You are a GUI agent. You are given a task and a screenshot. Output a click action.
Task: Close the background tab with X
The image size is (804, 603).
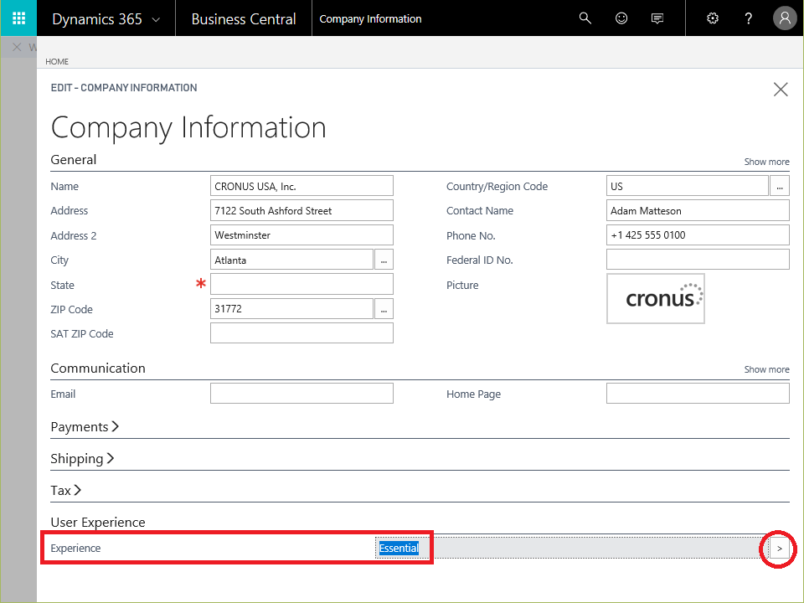coord(17,47)
